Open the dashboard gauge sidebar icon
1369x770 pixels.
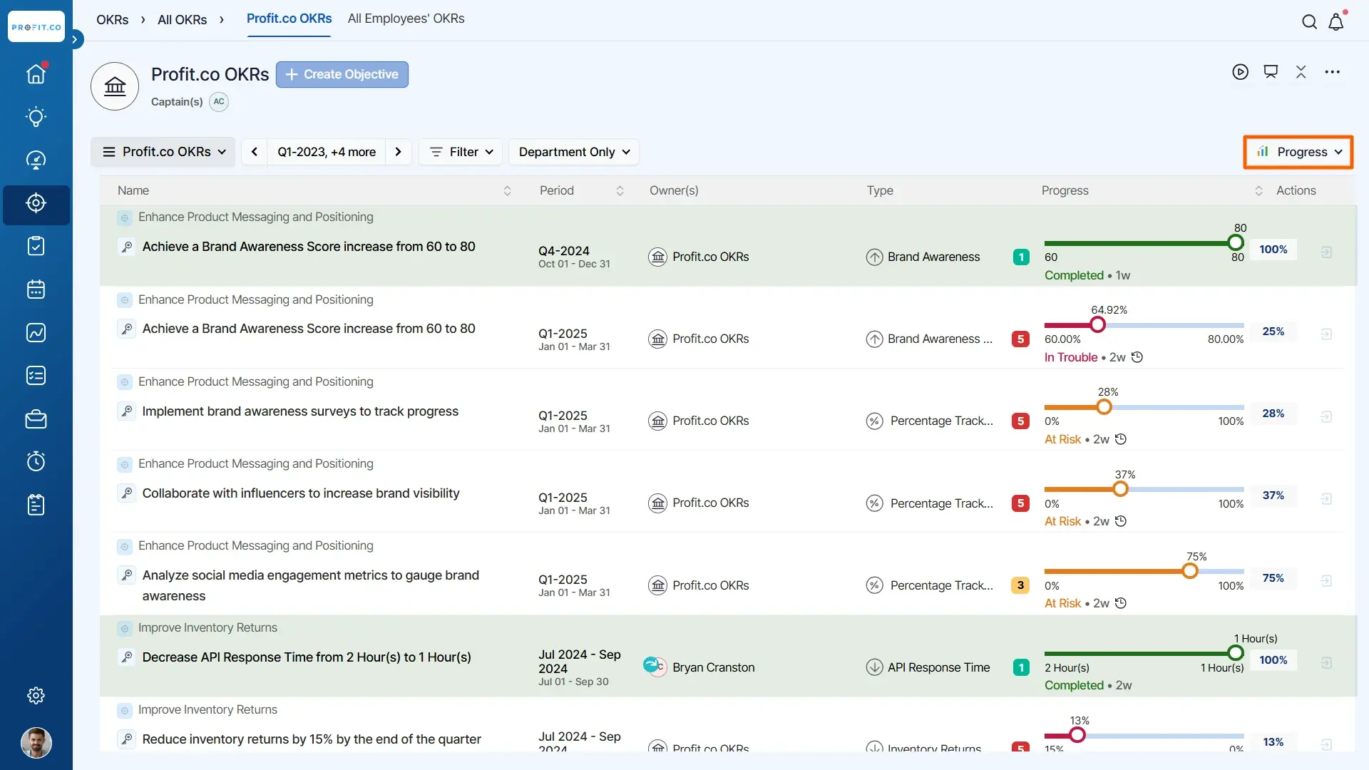point(36,160)
